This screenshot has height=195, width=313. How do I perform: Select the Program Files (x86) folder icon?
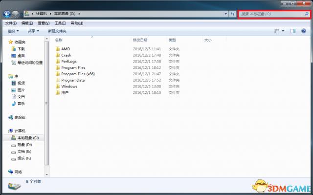click(58, 74)
